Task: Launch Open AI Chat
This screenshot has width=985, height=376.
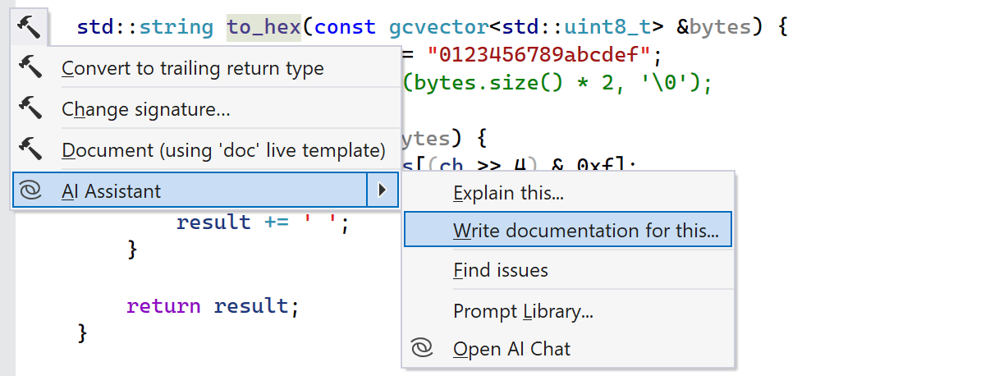Action: (x=511, y=349)
